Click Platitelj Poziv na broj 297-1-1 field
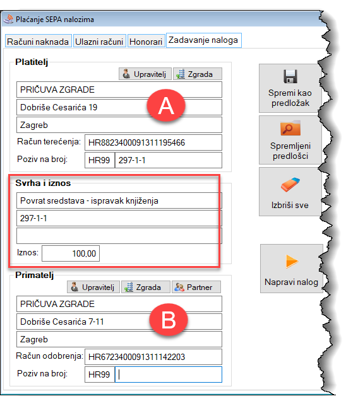The width and height of the screenshot is (358, 406). (x=169, y=160)
